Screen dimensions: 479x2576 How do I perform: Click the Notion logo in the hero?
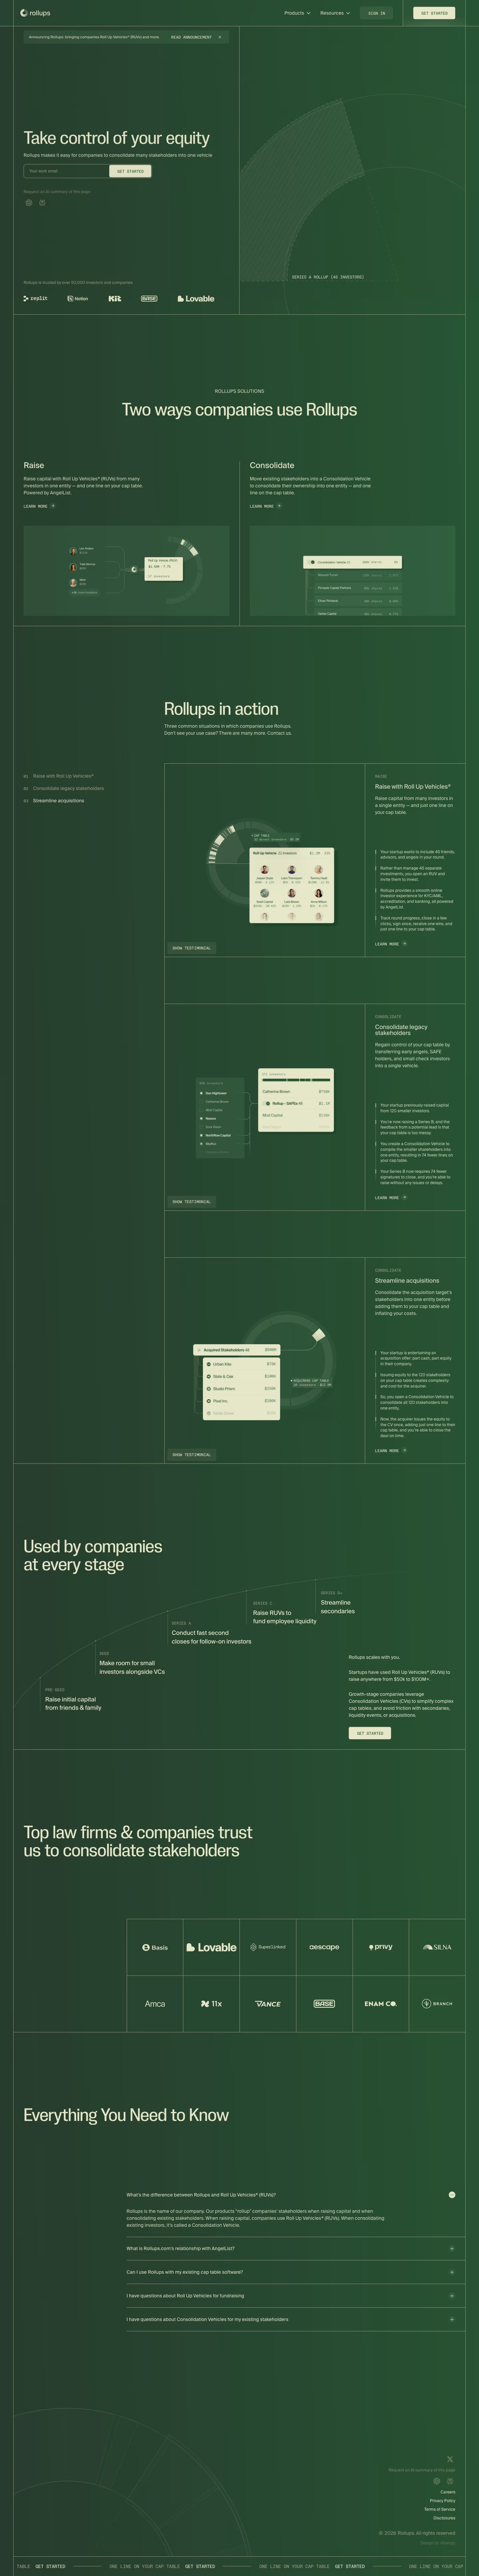click(x=78, y=298)
